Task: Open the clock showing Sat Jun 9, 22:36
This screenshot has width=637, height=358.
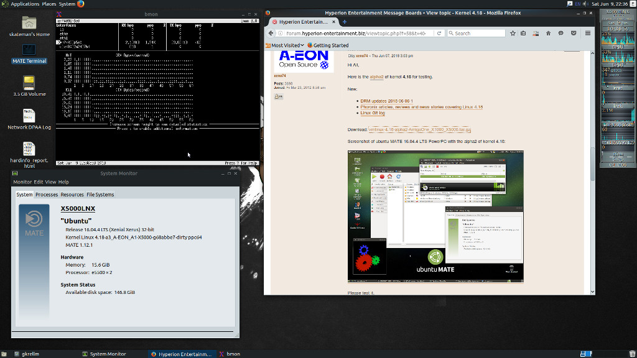Action: click(x=610, y=4)
